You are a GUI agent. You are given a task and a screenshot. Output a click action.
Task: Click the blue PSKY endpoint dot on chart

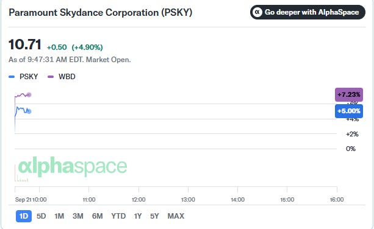tap(29, 111)
